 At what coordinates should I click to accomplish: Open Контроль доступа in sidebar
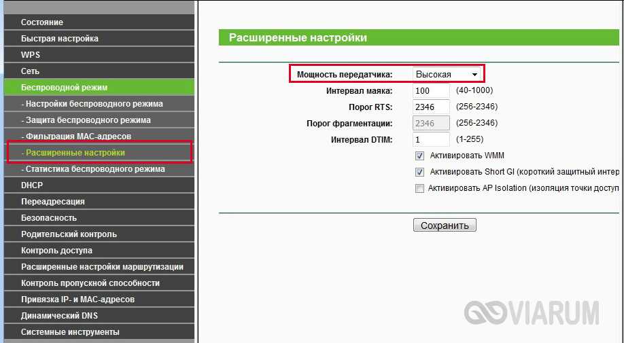tap(99, 251)
